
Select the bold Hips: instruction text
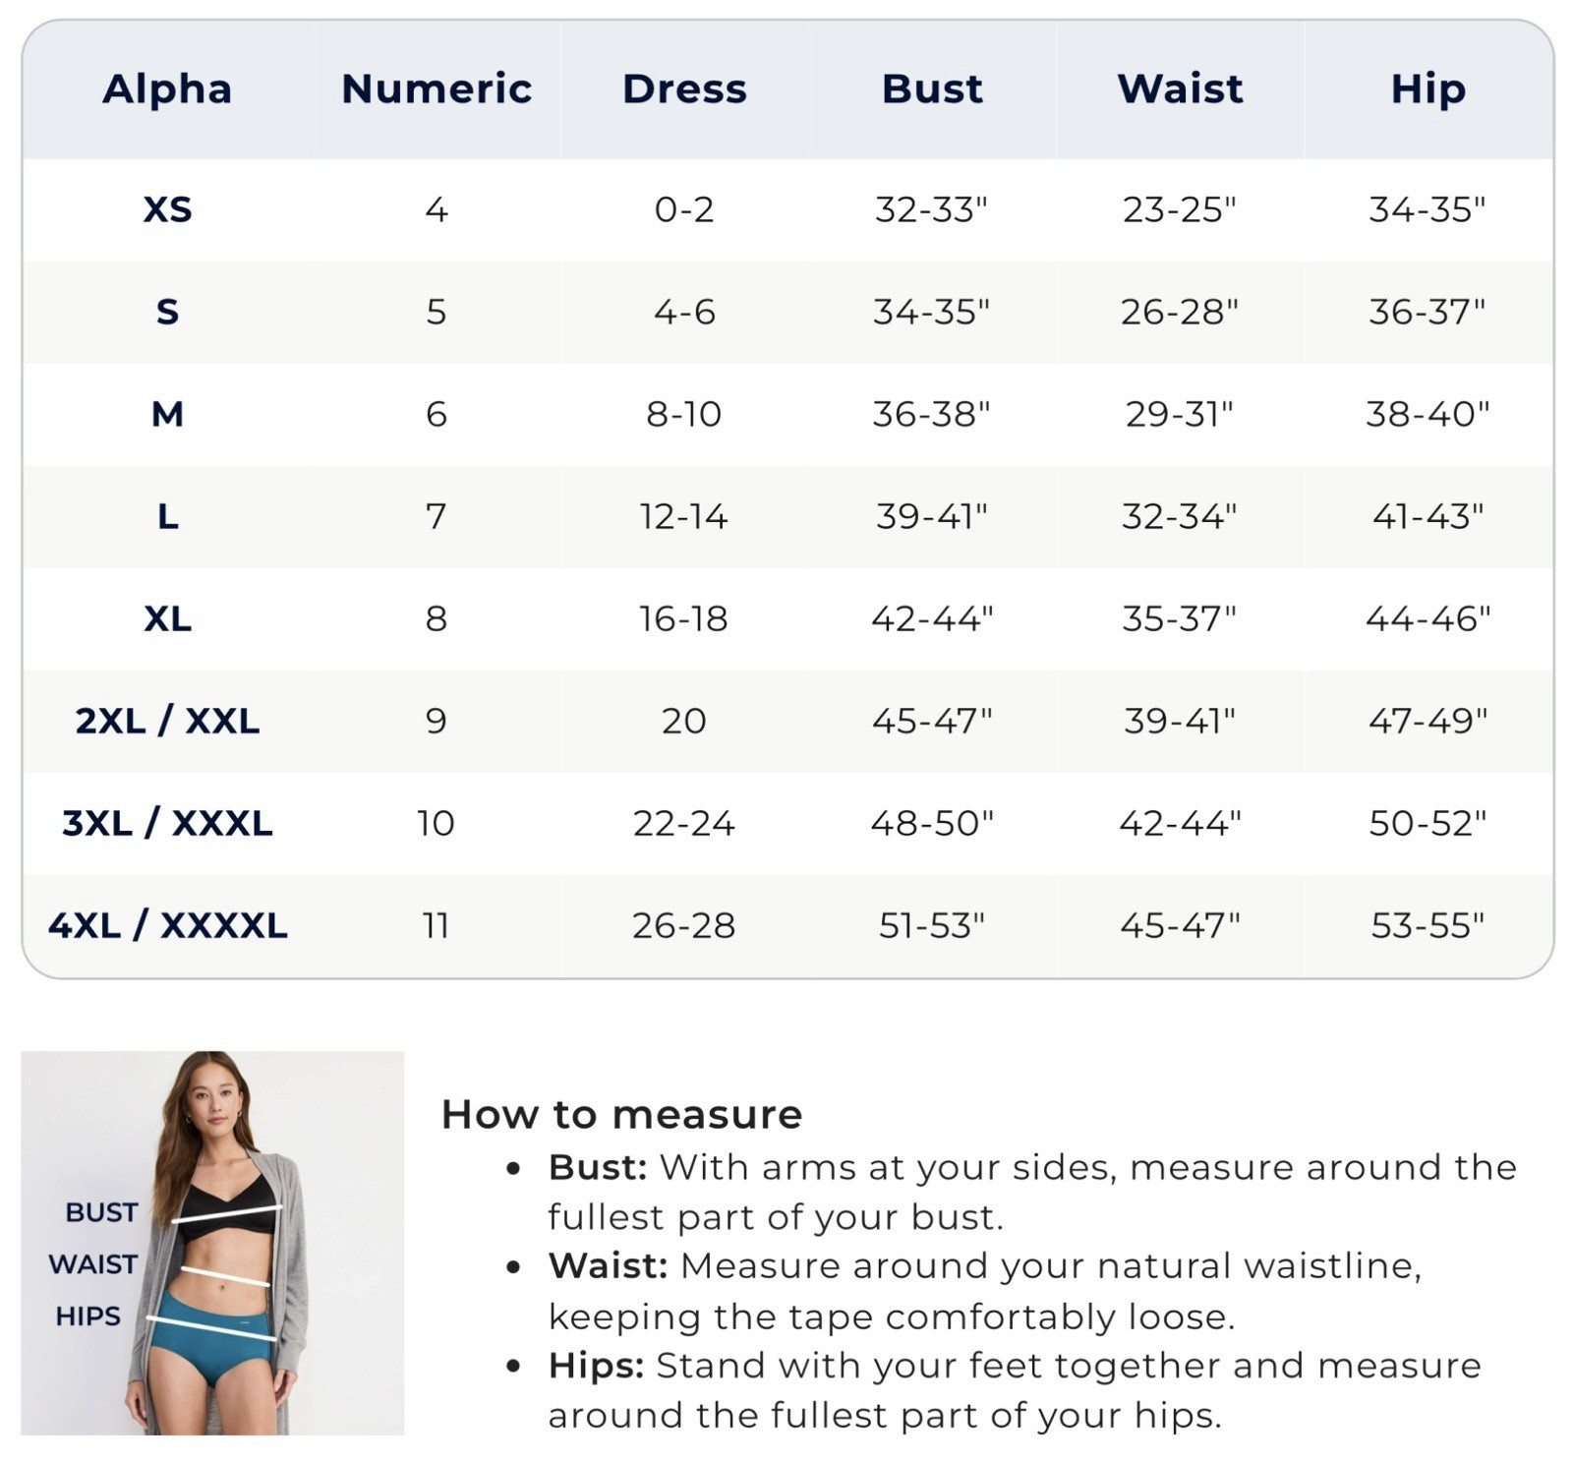pyautogui.click(x=596, y=1366)
